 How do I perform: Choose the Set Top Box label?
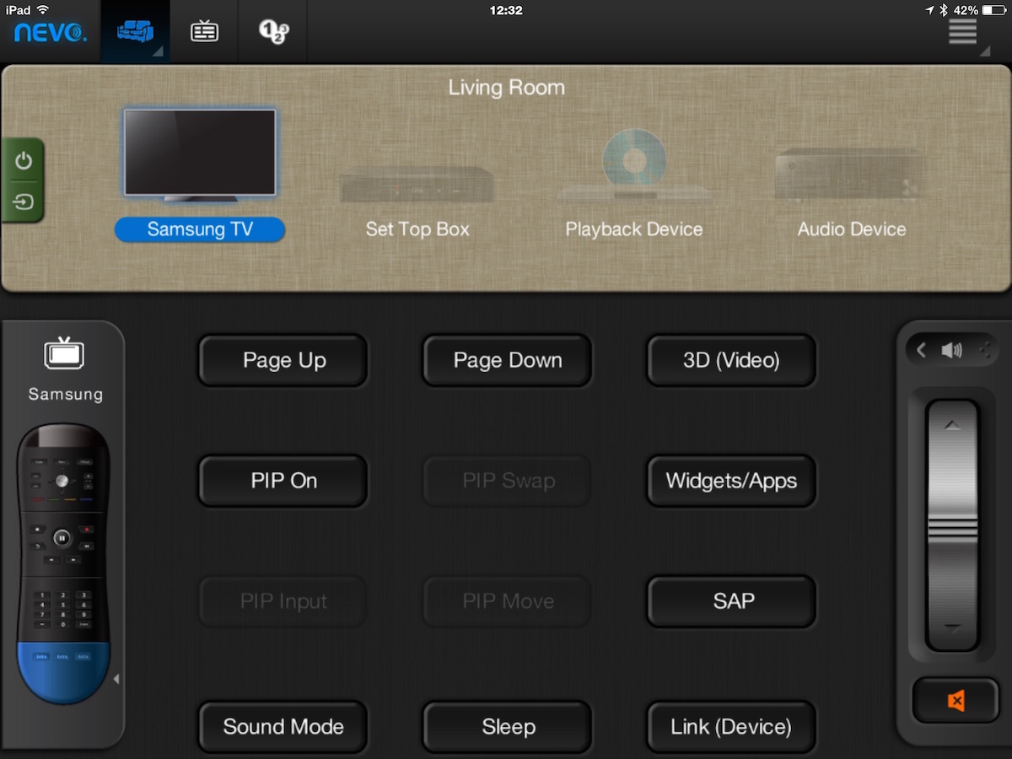(x=417, y=229)
